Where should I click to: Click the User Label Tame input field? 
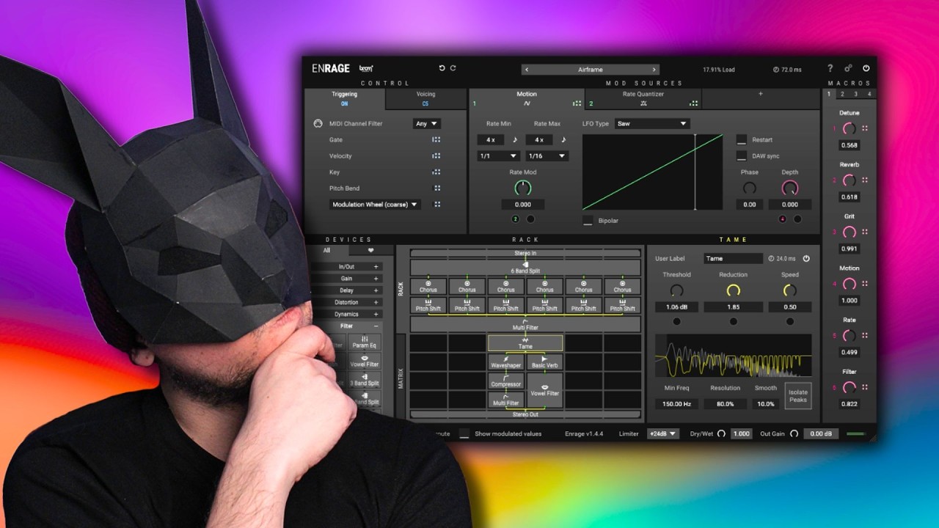(734, 258)
